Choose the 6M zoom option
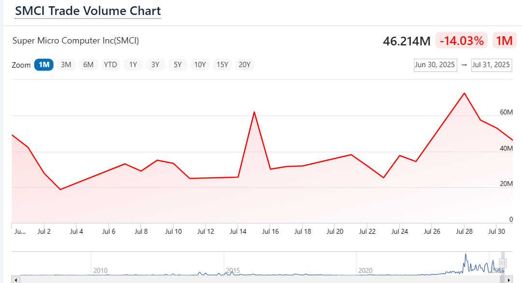522x283 pixels. point(88,65)
